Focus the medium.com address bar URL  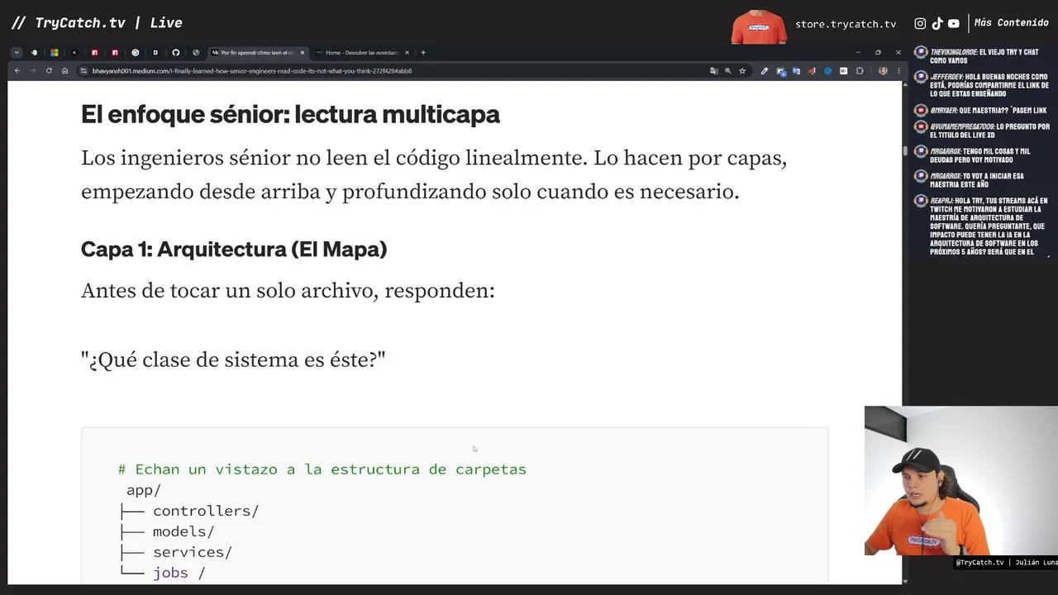pos(252,71)
